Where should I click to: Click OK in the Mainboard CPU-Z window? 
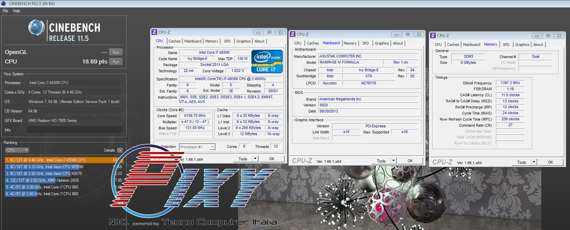click(x=410, y=161)
